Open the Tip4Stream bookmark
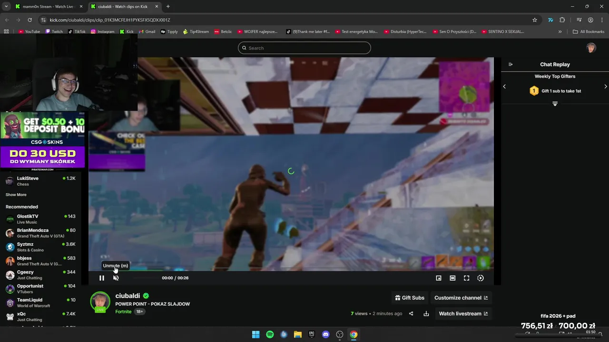This screenshot has height=342, width=609. pos(196,32)
